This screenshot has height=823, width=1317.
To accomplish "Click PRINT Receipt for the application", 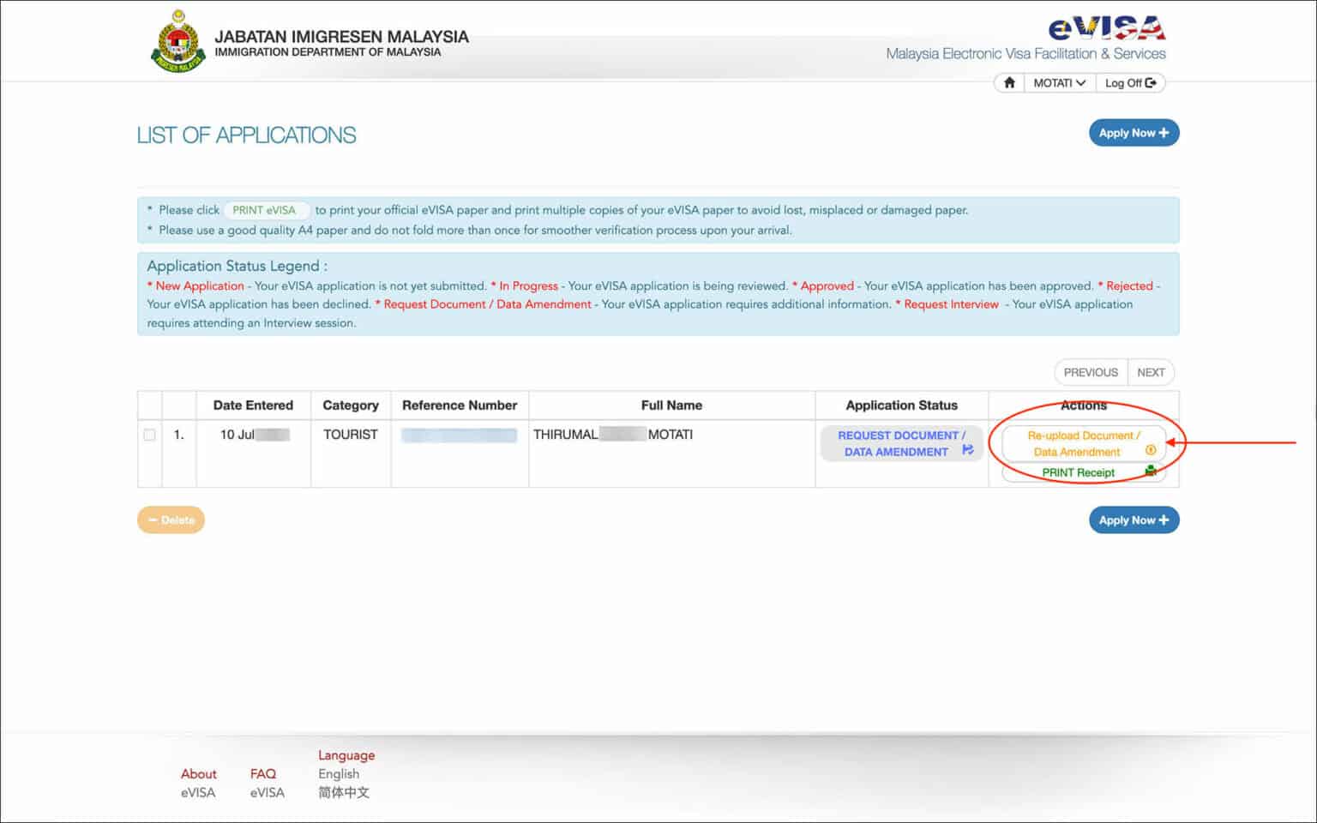I will pyautogui.click(x=1077, y=472).
